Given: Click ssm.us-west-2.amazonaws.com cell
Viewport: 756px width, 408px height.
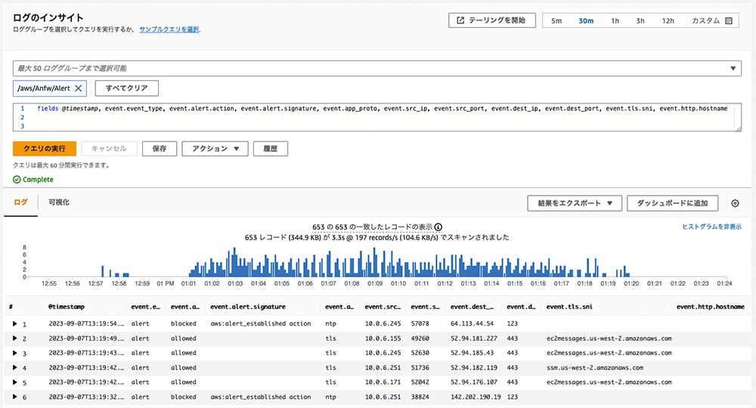Looking at the screenshot, I should click(595, 367).
